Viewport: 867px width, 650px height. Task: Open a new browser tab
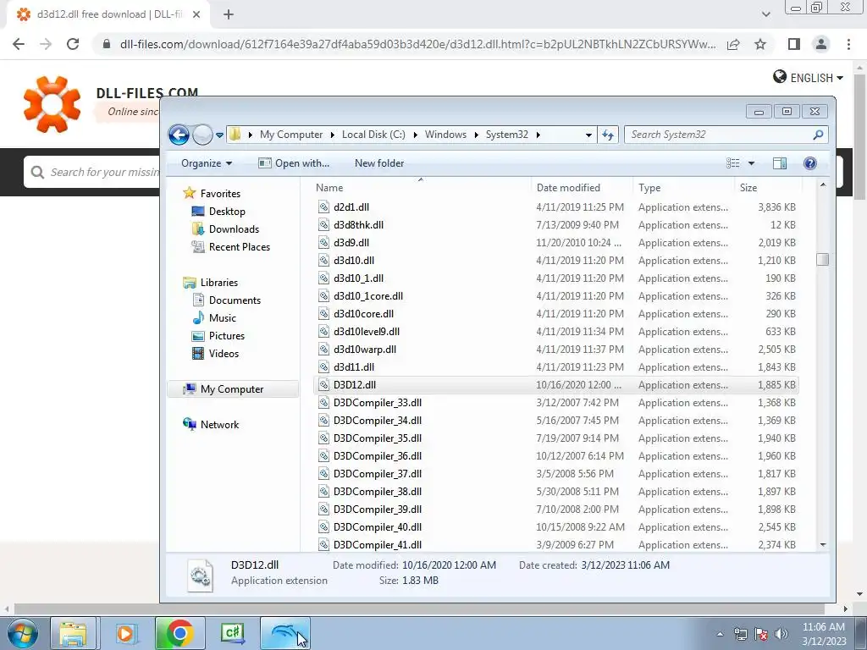point(229,15)
